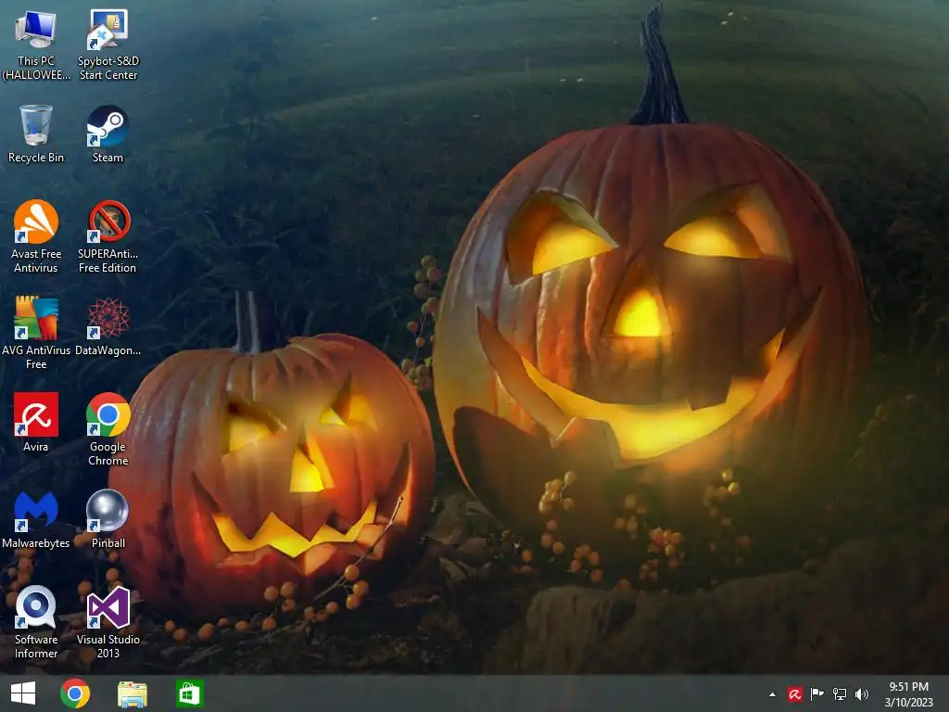Open Avira tray icon
The height and width of the screenshot is (712, 949).
coord(794,694)
